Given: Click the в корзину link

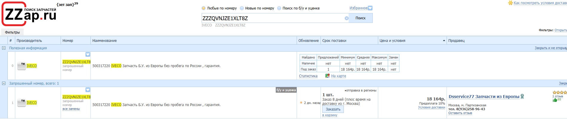Looking at the screenshot, I should (x=330, y=115).
